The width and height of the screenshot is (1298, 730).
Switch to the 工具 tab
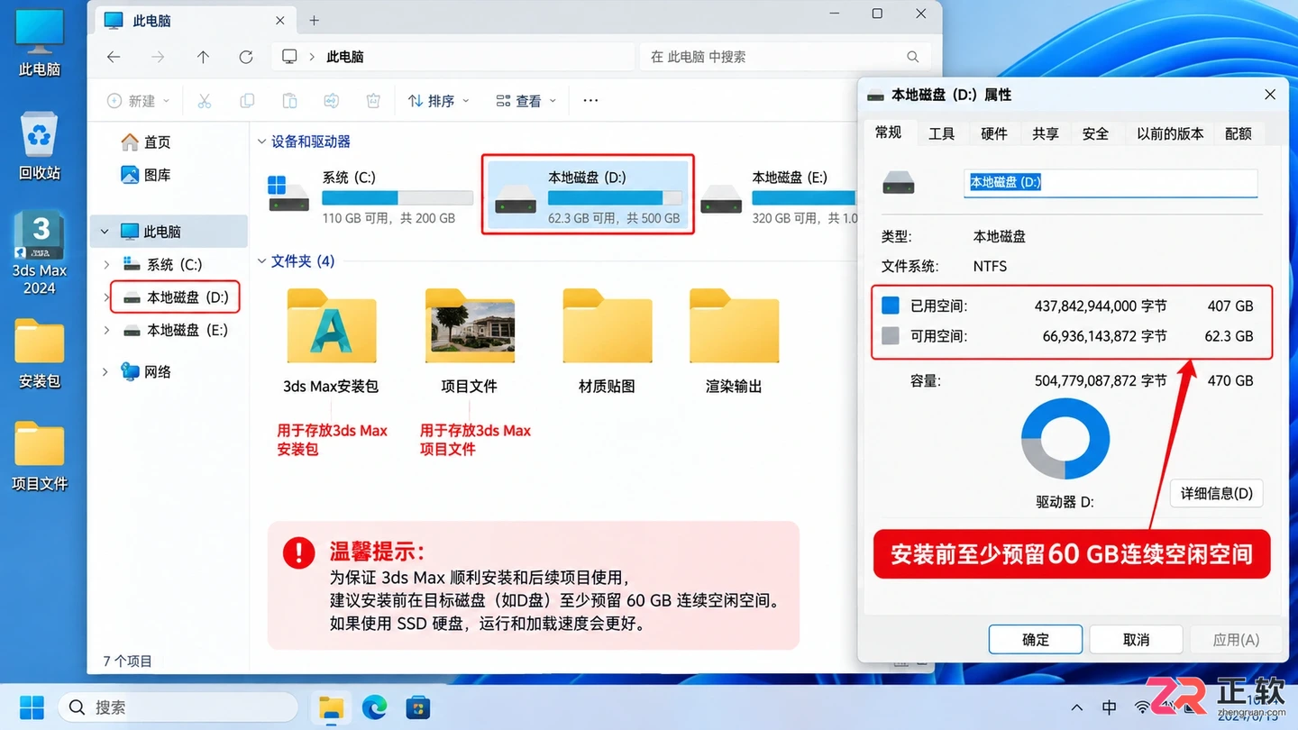tap(941, 133)
